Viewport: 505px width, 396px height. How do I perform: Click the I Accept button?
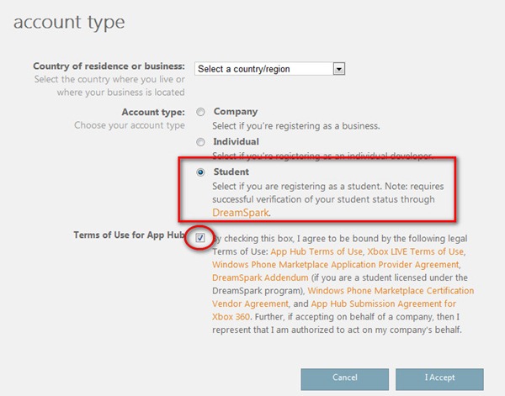439,379
